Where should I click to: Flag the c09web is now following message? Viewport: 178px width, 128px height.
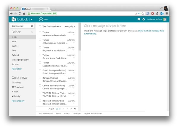74,43
